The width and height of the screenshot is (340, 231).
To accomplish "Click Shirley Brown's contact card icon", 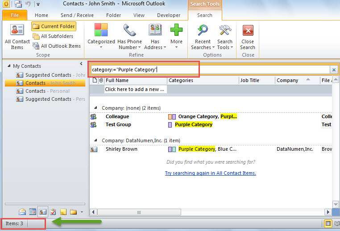I will point(94,149).
